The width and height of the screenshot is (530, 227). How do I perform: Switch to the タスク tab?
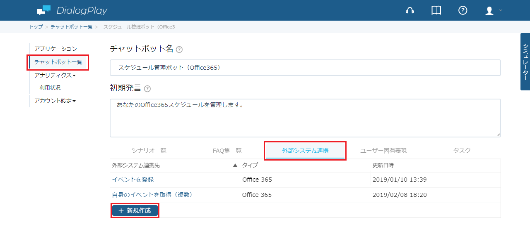[462, 151]
